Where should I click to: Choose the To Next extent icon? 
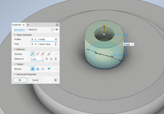pyautogui.click(x=56, y=59)
